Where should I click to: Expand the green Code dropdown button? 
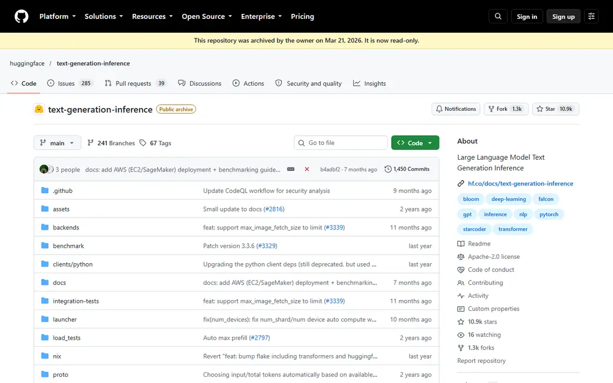[x=415, y=143]
